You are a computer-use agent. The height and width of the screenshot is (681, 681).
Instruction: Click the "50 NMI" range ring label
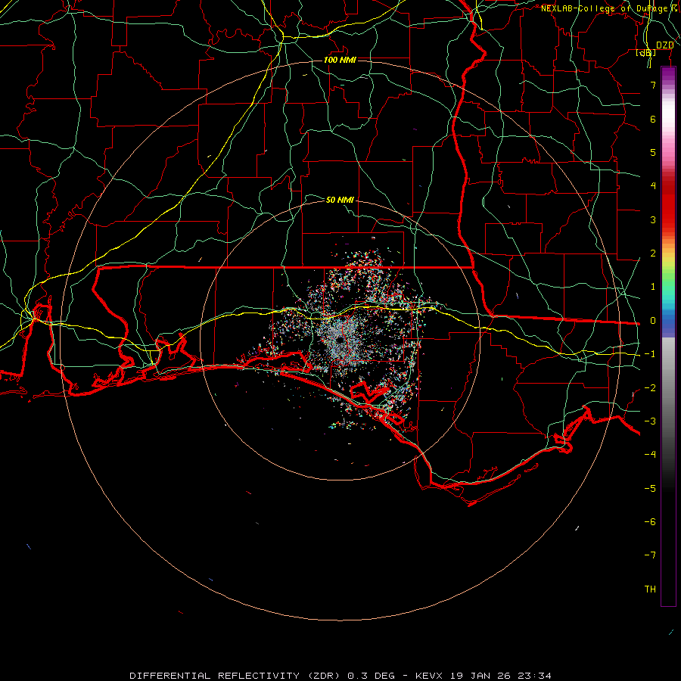point(340,200)
